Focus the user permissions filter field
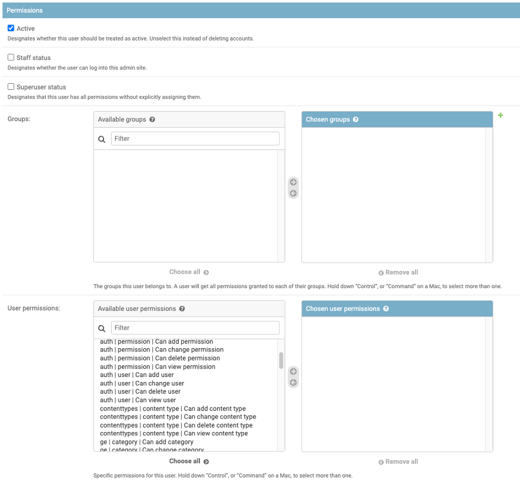Image resolution: width=520 pixels, height=482 pixels. [x=195, y=328]
